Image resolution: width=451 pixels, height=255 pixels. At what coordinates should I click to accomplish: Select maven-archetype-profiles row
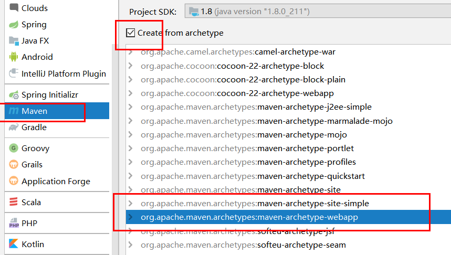[x=288, y=162]
